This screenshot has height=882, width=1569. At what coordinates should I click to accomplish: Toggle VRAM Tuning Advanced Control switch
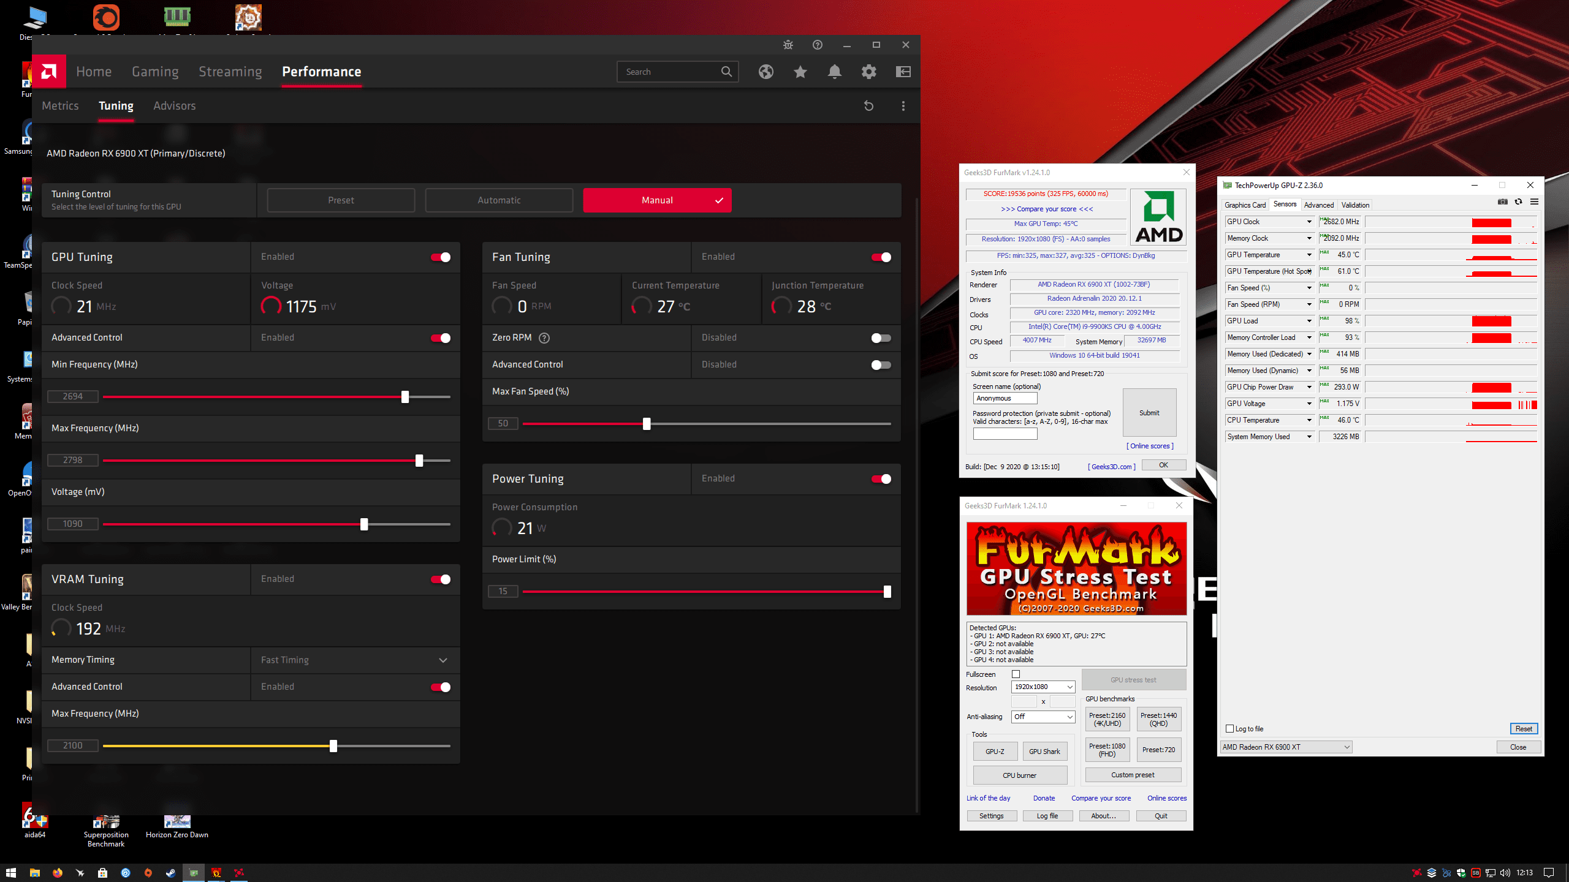(441, 687)
